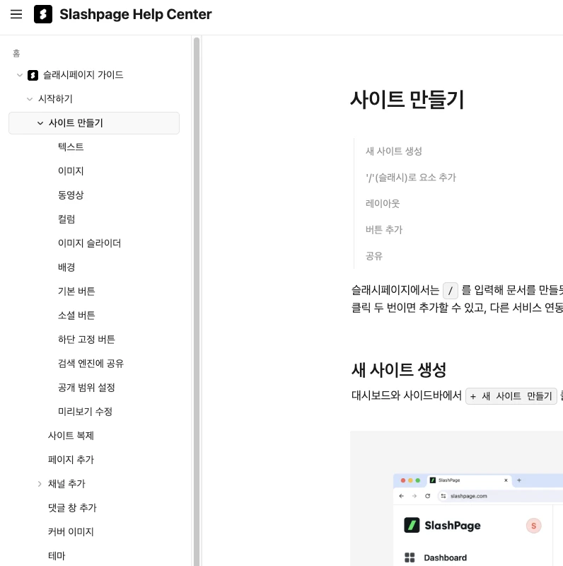Expand the 채널 추가 chevron

40,484
